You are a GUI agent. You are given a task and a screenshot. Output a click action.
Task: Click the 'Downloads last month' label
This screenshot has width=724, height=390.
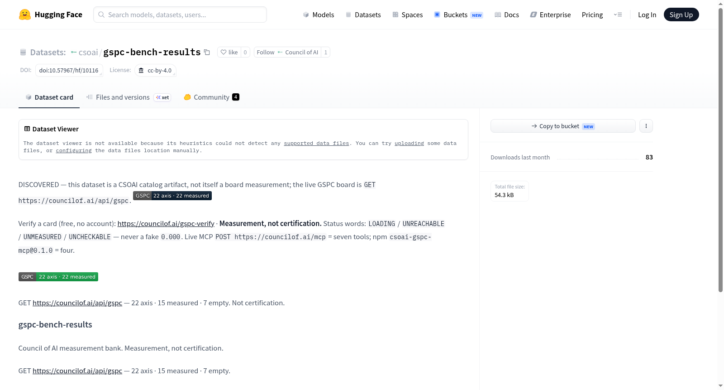pos(520,157)
